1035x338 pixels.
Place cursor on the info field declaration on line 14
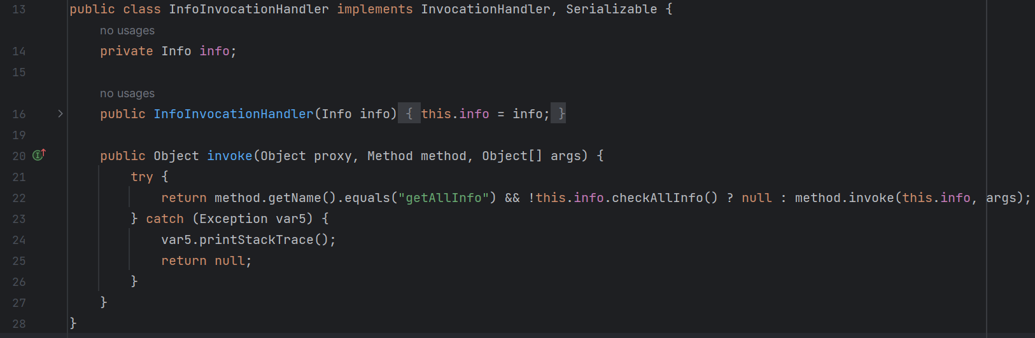[x=215, y=51]
